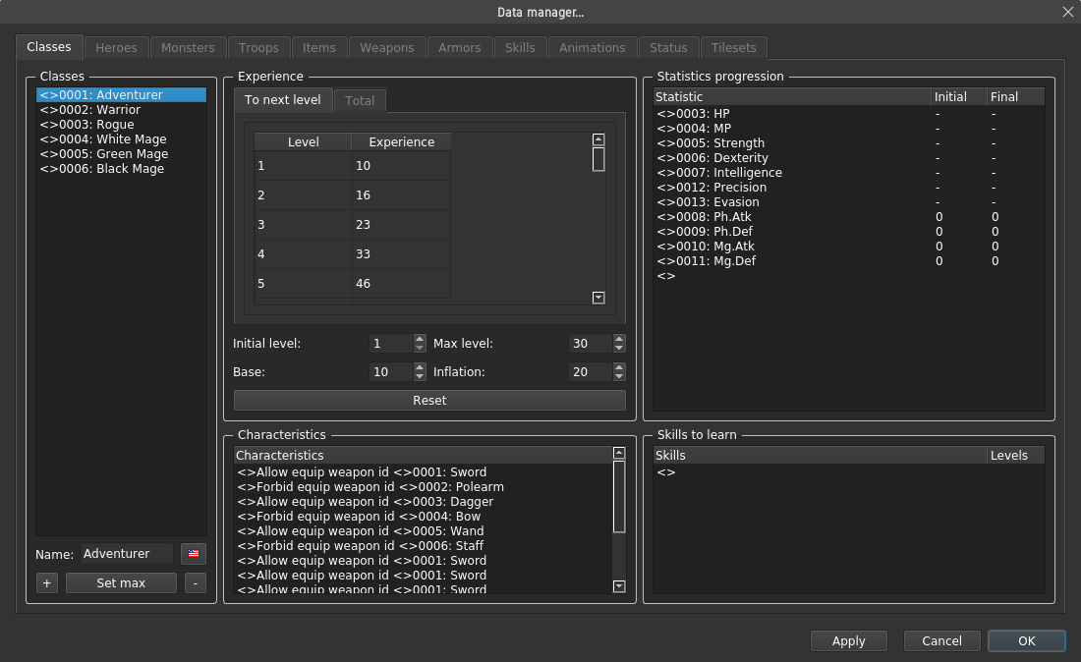Click the Experience column header
The width and height of the screenshot is (1081, 662).
[x=401, y=141]
